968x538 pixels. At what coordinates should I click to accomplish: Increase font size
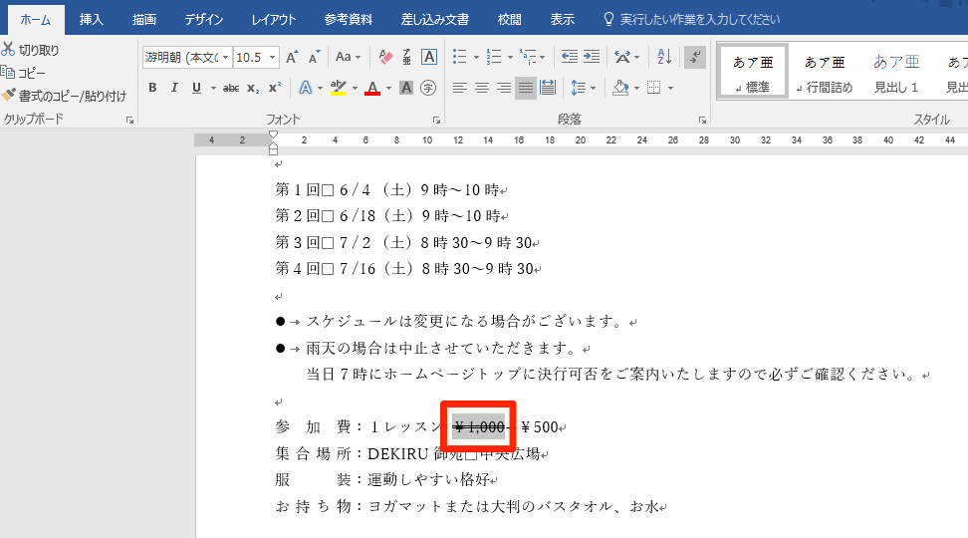click(292, 58)
